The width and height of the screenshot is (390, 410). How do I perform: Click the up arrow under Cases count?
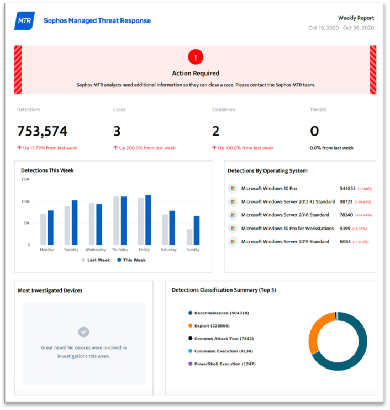coord(115,148)
